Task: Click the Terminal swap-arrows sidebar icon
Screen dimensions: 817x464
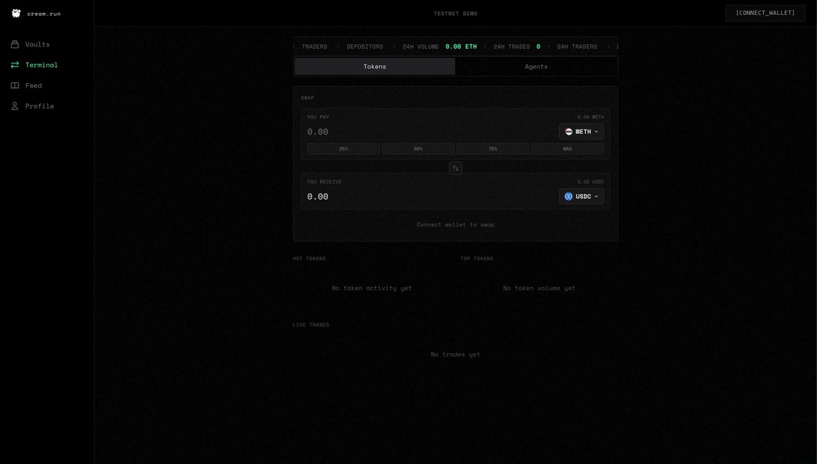Action: click(15, 65)
